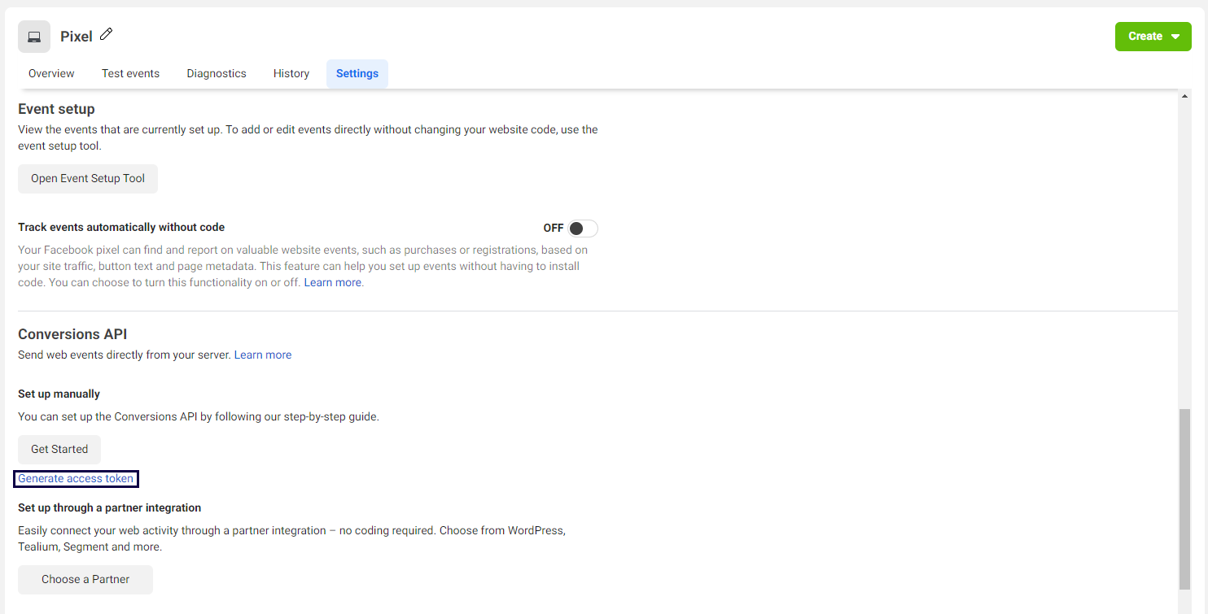Open the Create dropdown arrow
The image size is (1208, 614).
pos(1175,36)
